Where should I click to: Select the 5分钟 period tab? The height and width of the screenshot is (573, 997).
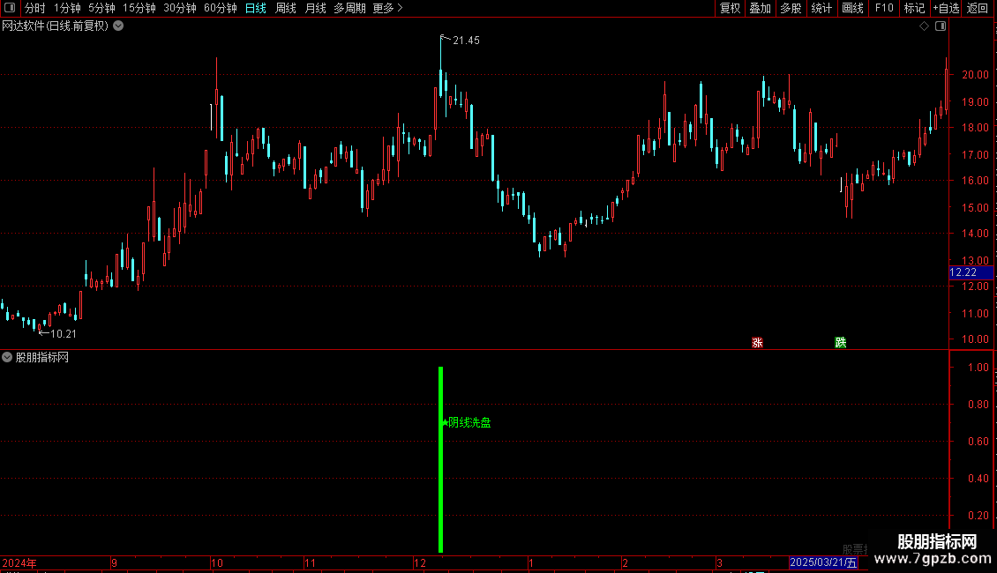pyautogui.click(x=101, y=8)
